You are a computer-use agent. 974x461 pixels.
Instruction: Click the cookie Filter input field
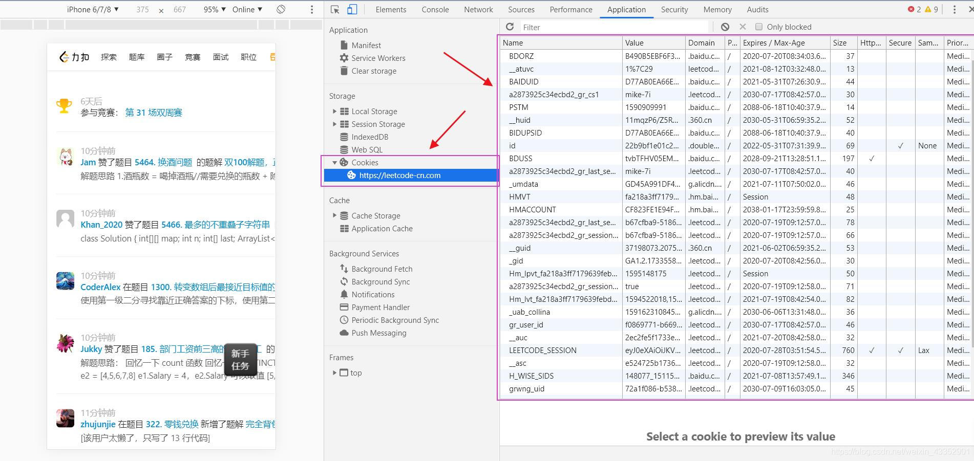tap(614, 27)
